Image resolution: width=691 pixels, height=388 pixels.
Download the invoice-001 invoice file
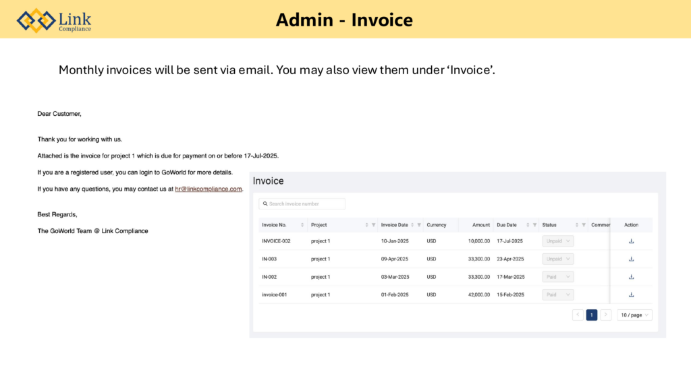point(631,295)
